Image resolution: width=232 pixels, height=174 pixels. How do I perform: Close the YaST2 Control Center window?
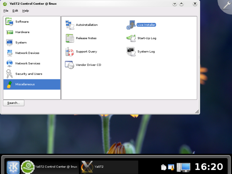195,4
